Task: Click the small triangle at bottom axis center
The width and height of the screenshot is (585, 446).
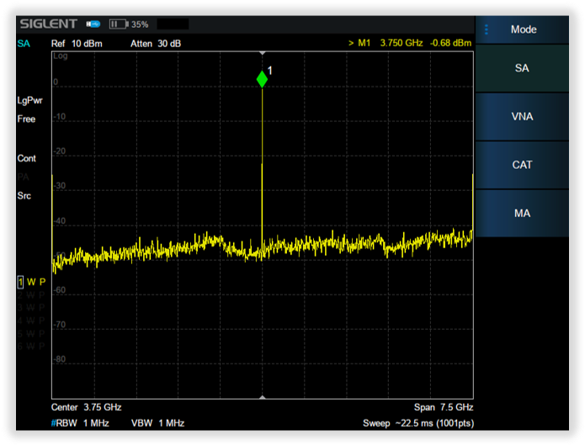Action: click(263, 396)
